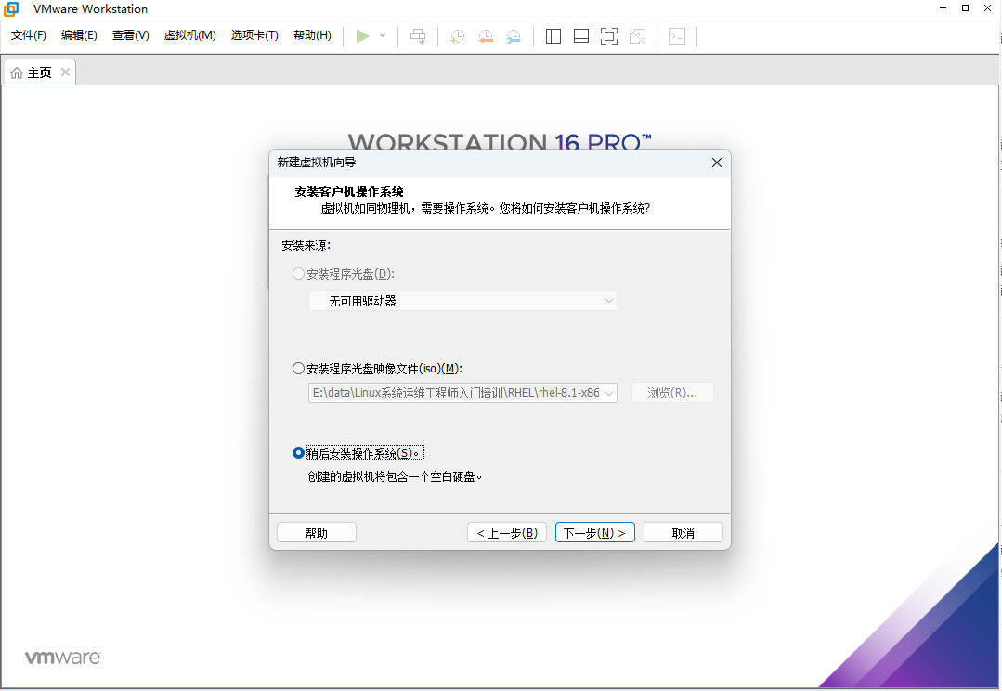The image size is (1002, 691).
Task: Open the snapshot manager icon
Action: [514, 36]
